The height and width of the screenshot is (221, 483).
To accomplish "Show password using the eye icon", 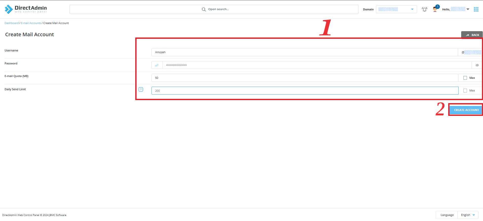I will [x=477, y=65].
